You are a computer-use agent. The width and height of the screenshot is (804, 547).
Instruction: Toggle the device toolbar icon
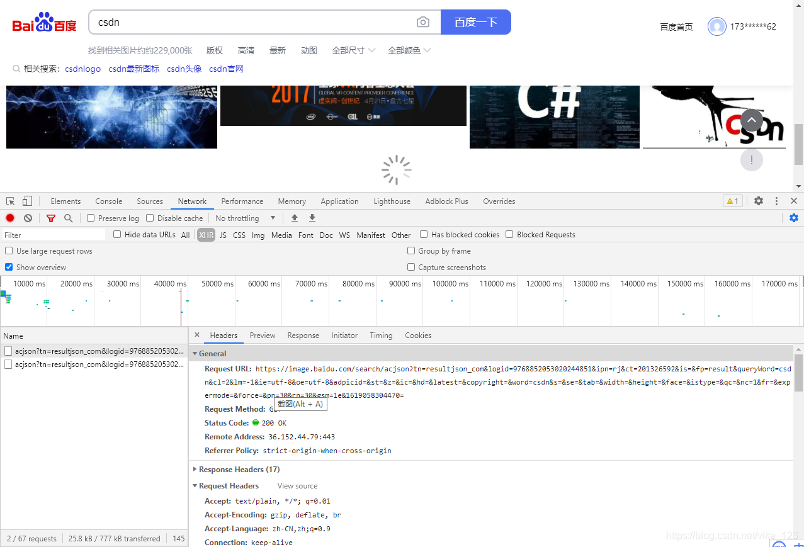click(27, 201)
